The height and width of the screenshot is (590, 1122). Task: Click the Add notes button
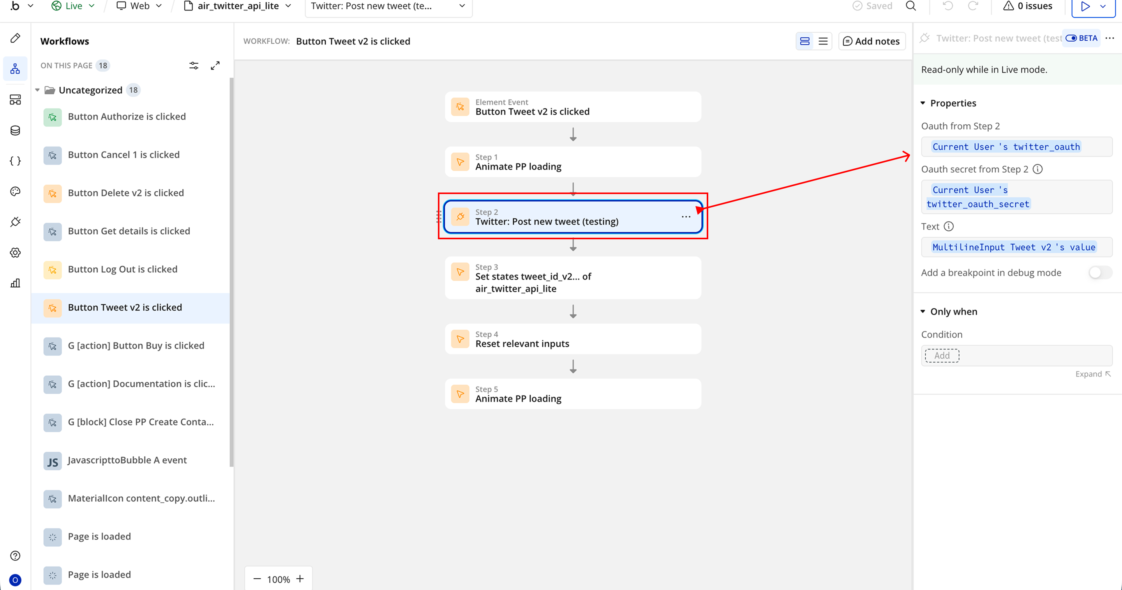(871, 41)
